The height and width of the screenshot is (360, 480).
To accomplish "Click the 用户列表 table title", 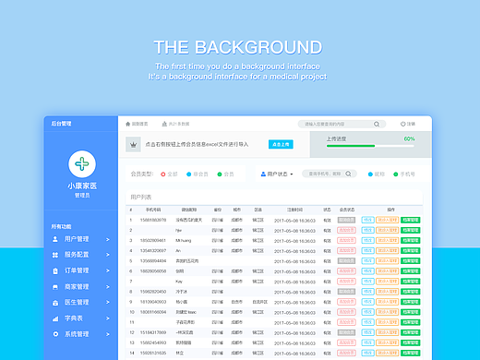I will pos(141,198).
